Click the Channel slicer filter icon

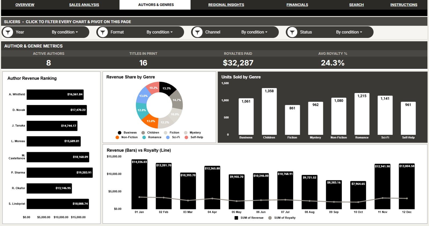[x=197, y=32]
